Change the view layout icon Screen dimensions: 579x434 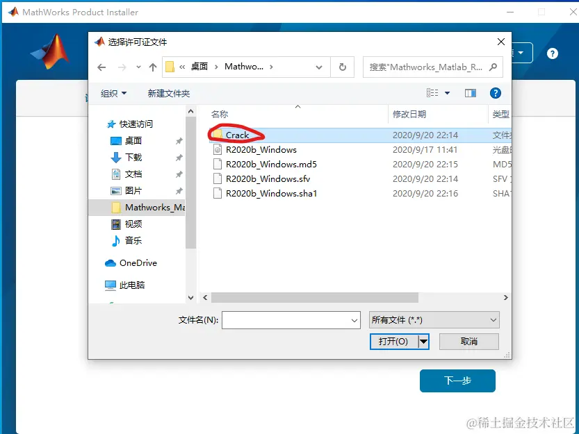coord(432,93)
